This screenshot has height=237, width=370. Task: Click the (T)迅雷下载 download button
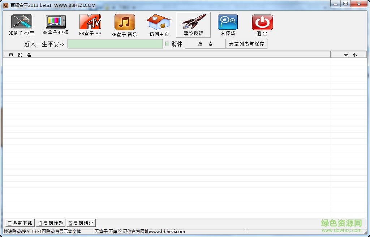[19, 223]
